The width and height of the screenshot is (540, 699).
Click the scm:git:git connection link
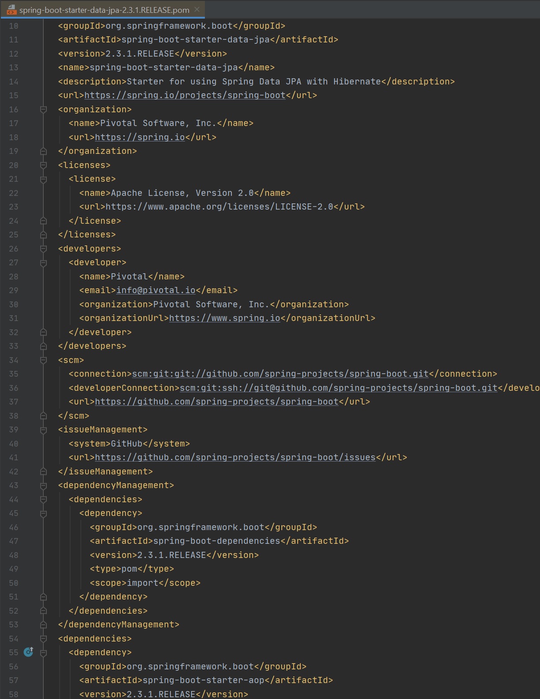pyautogui.click(x=280, y=374)
